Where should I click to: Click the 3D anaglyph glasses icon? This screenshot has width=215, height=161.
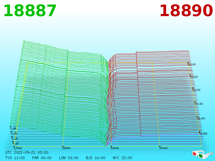pyautogui.click(x=202, y=155)
